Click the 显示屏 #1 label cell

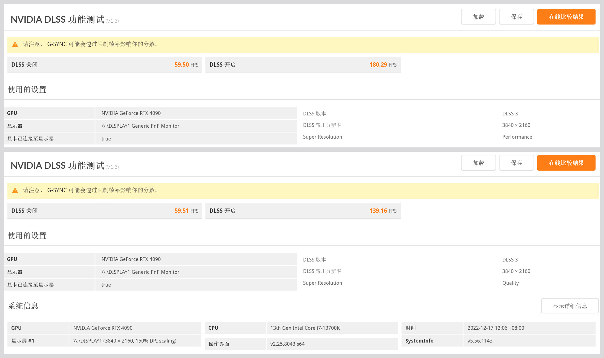tap(38, 341)
